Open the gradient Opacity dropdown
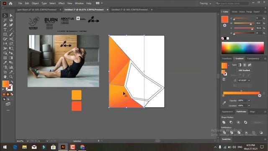This screenshot has width=268, height=151. click(x=249, y=101)
